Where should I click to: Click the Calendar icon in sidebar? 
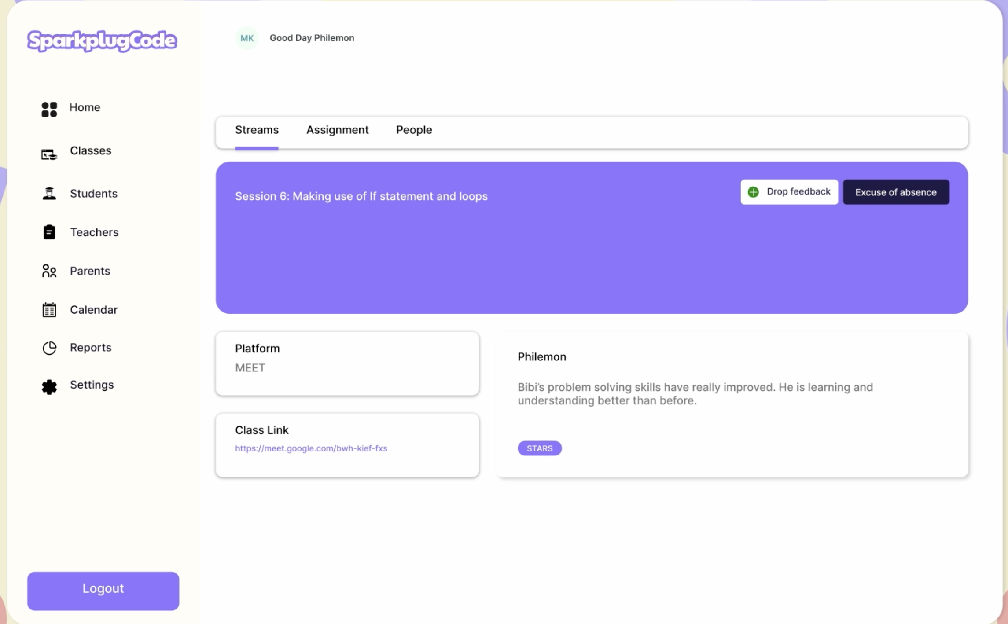(49, 310)
